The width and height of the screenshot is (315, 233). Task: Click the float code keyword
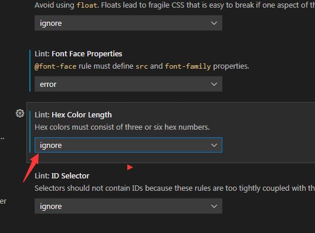(87, 5)
